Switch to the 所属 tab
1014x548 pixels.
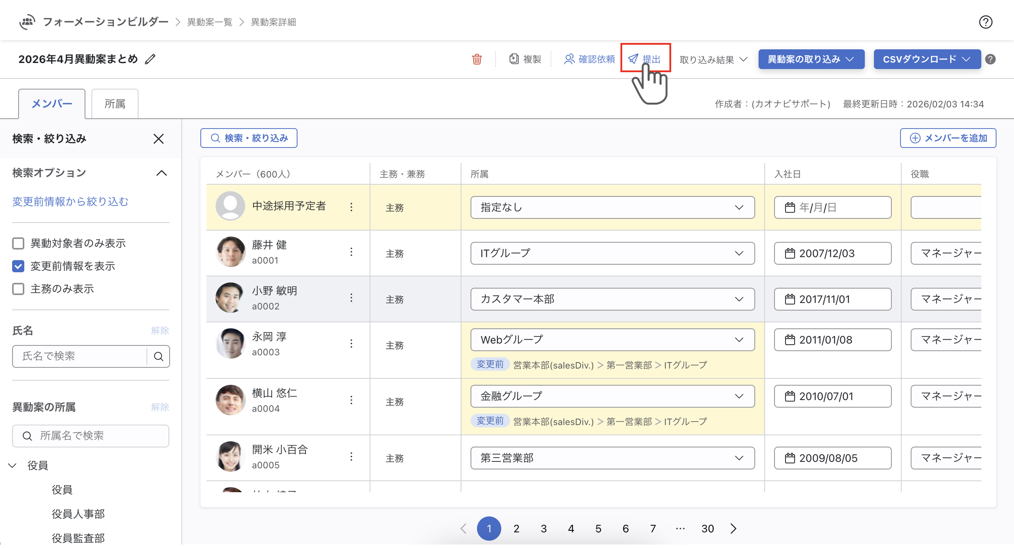tap(115, 104)
